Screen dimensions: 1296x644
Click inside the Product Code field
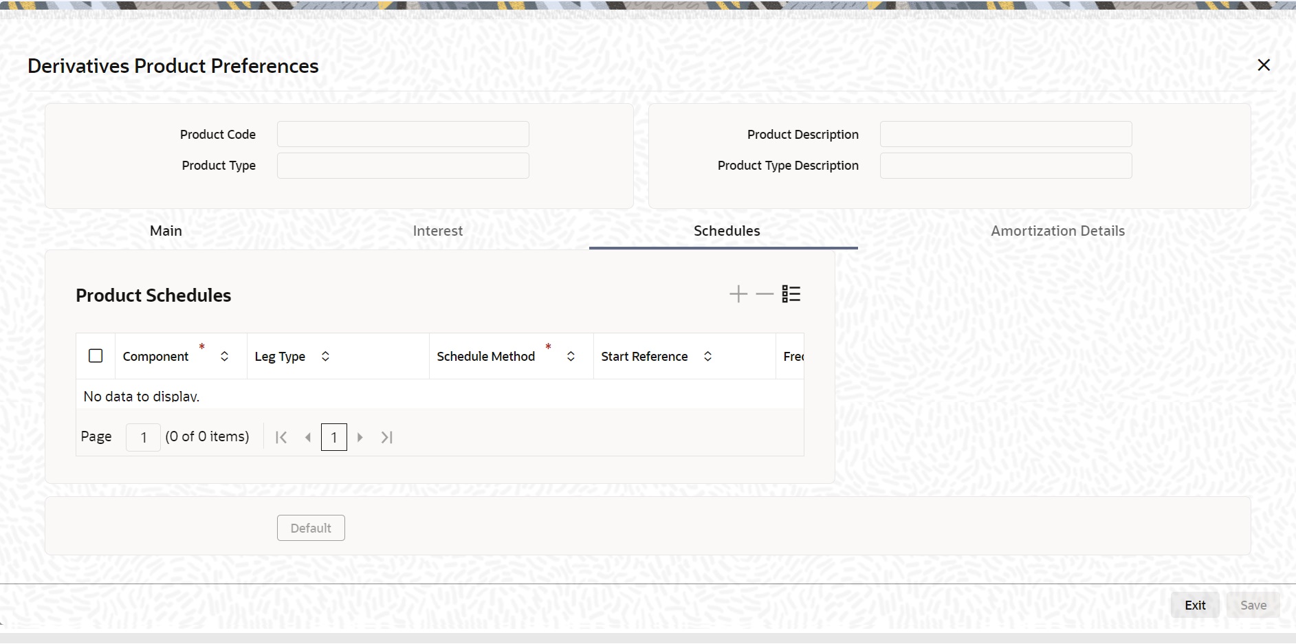[x=403, y=134]
